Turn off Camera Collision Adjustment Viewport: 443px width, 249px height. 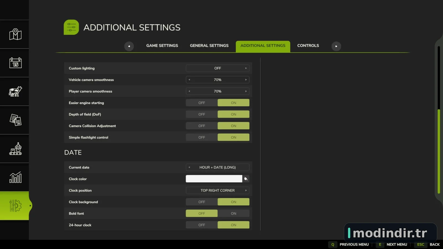pos(202,126)
